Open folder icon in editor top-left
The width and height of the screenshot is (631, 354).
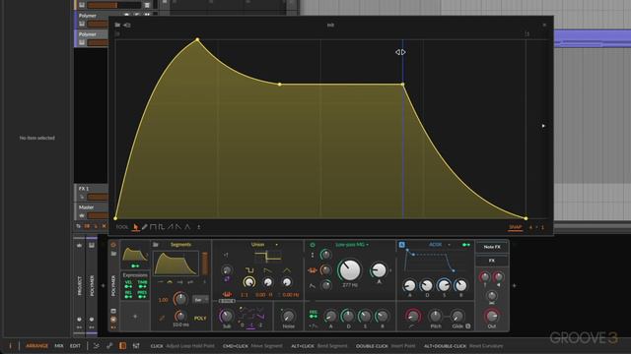point(117,25)
